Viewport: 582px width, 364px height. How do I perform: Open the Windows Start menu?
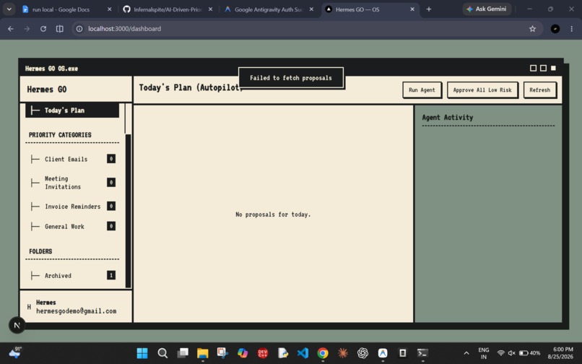click(x=142, y=353)
